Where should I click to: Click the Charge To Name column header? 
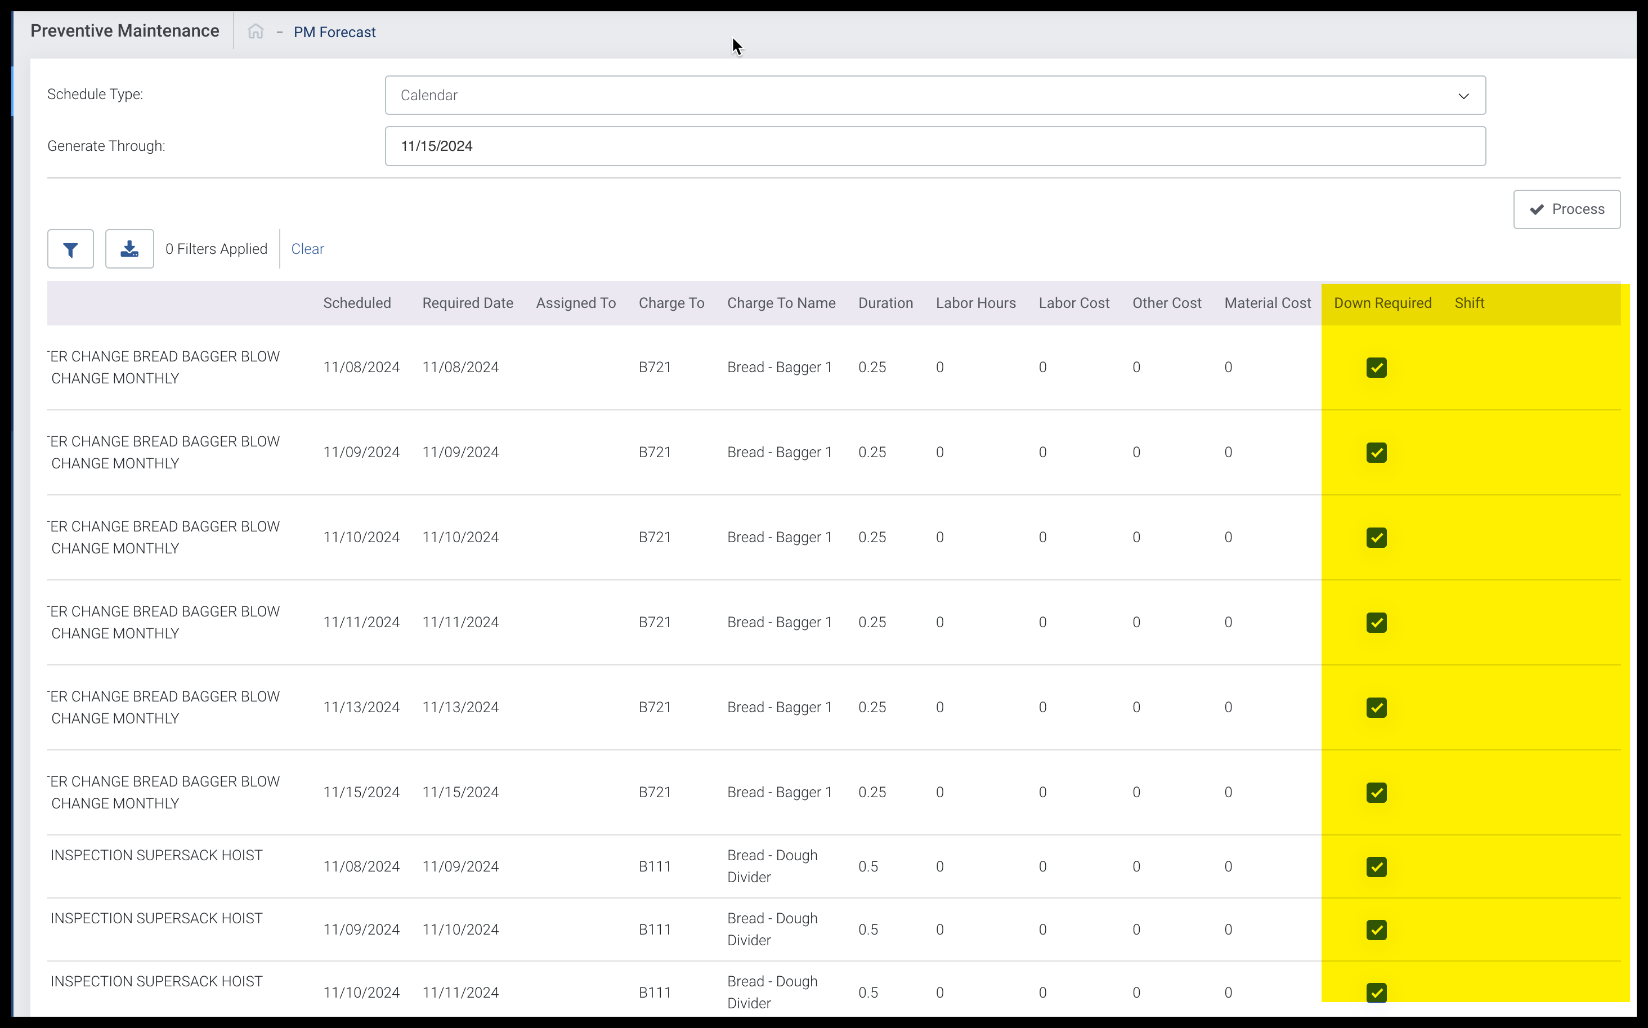point(781,303)
